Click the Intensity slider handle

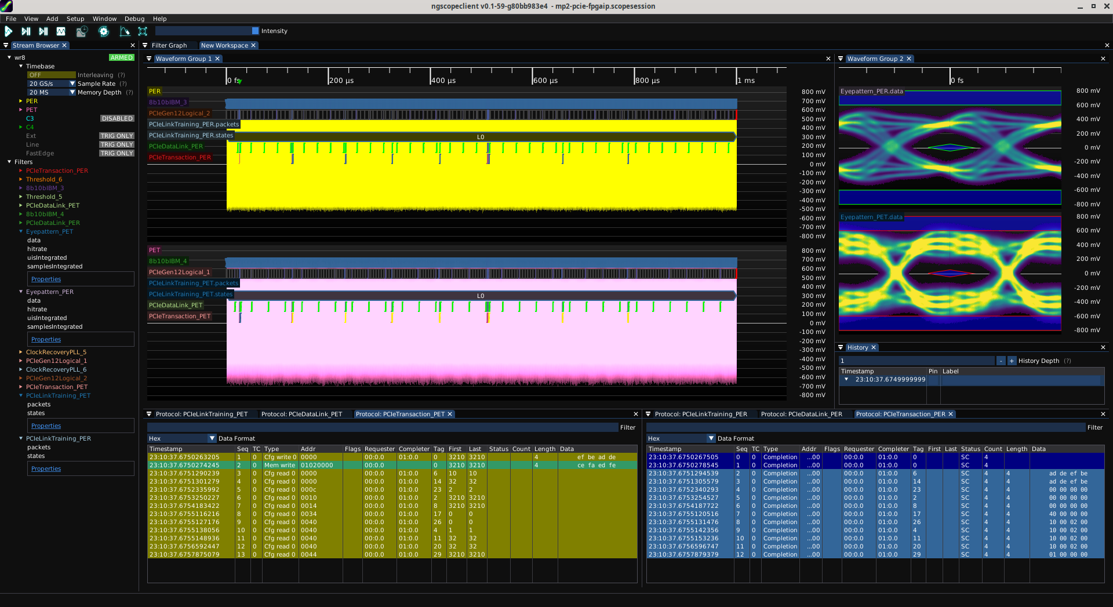pos(255,31)
